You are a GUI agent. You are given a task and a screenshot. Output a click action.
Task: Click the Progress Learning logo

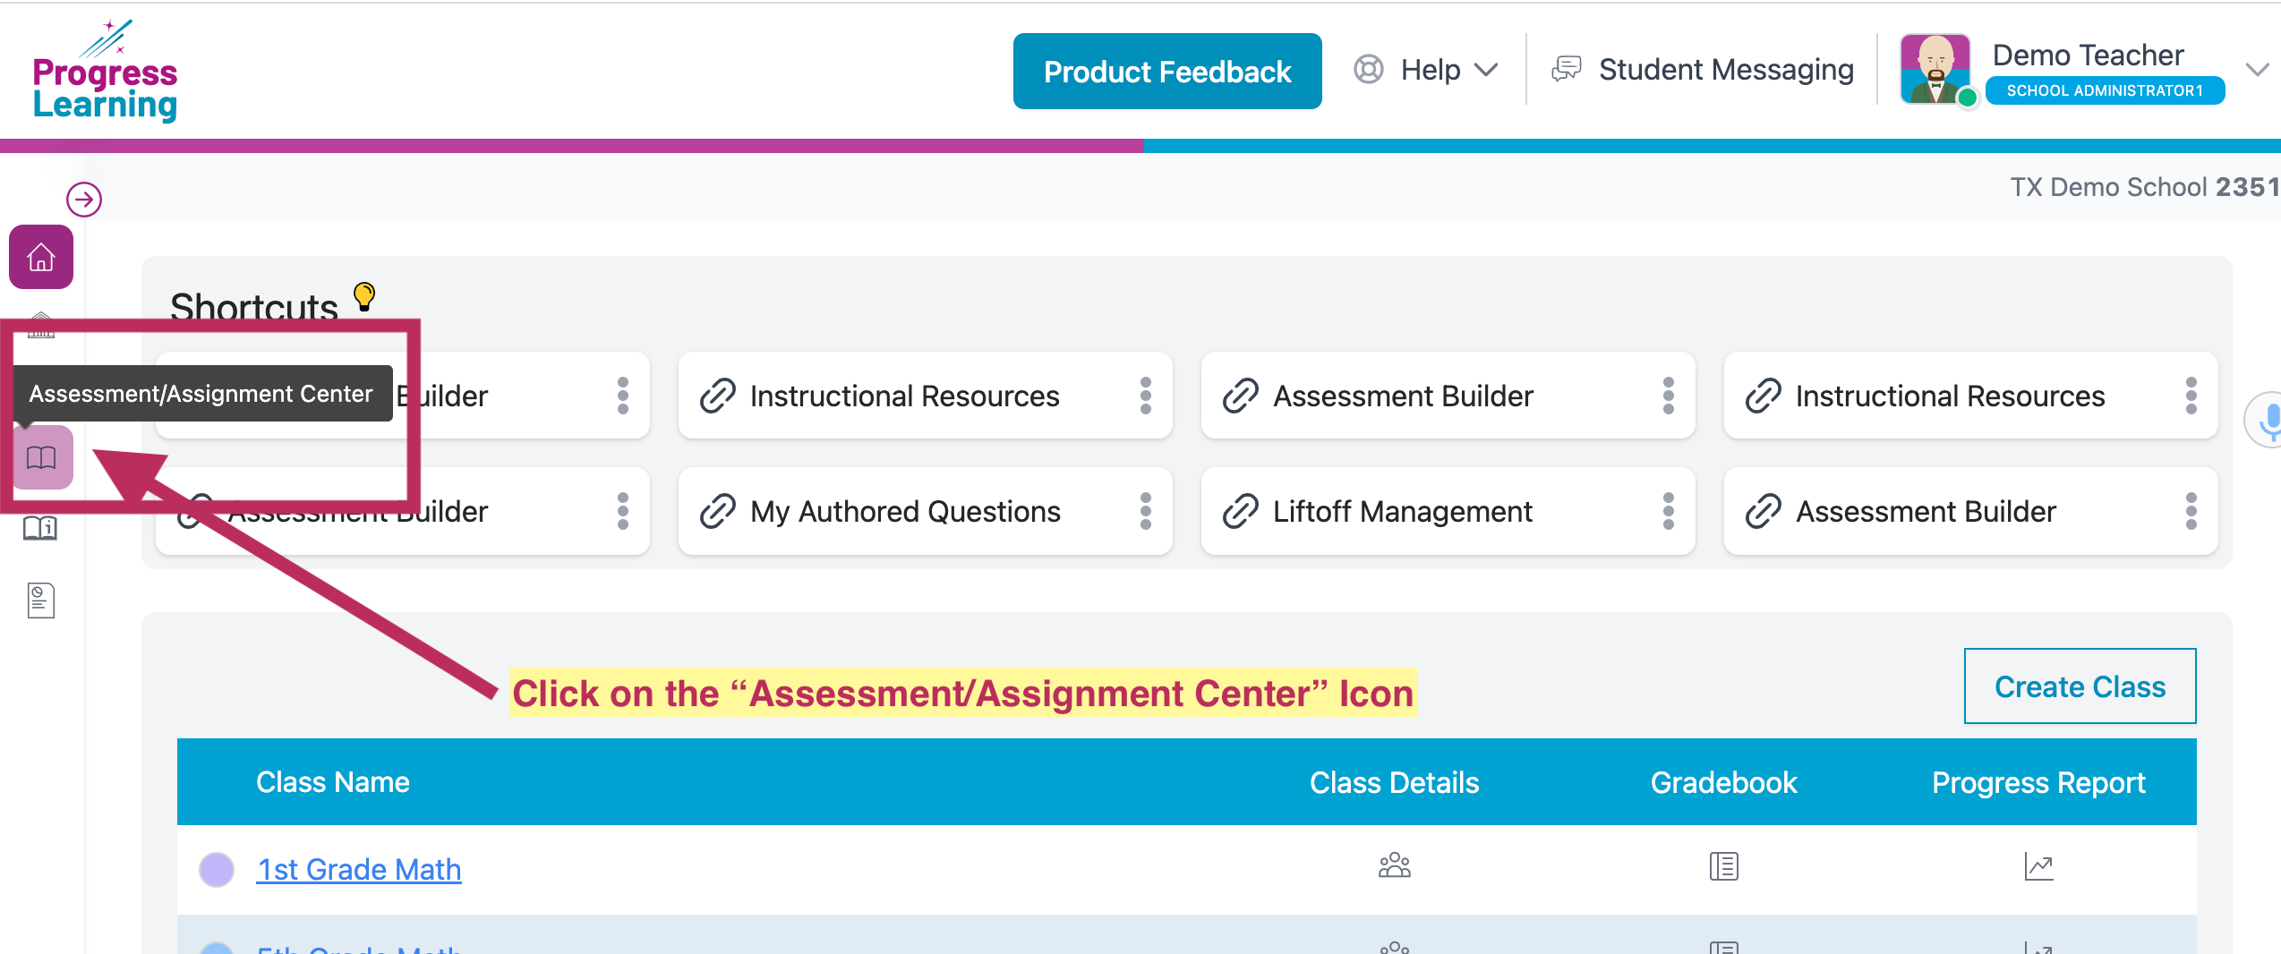(x=105, y=71)
